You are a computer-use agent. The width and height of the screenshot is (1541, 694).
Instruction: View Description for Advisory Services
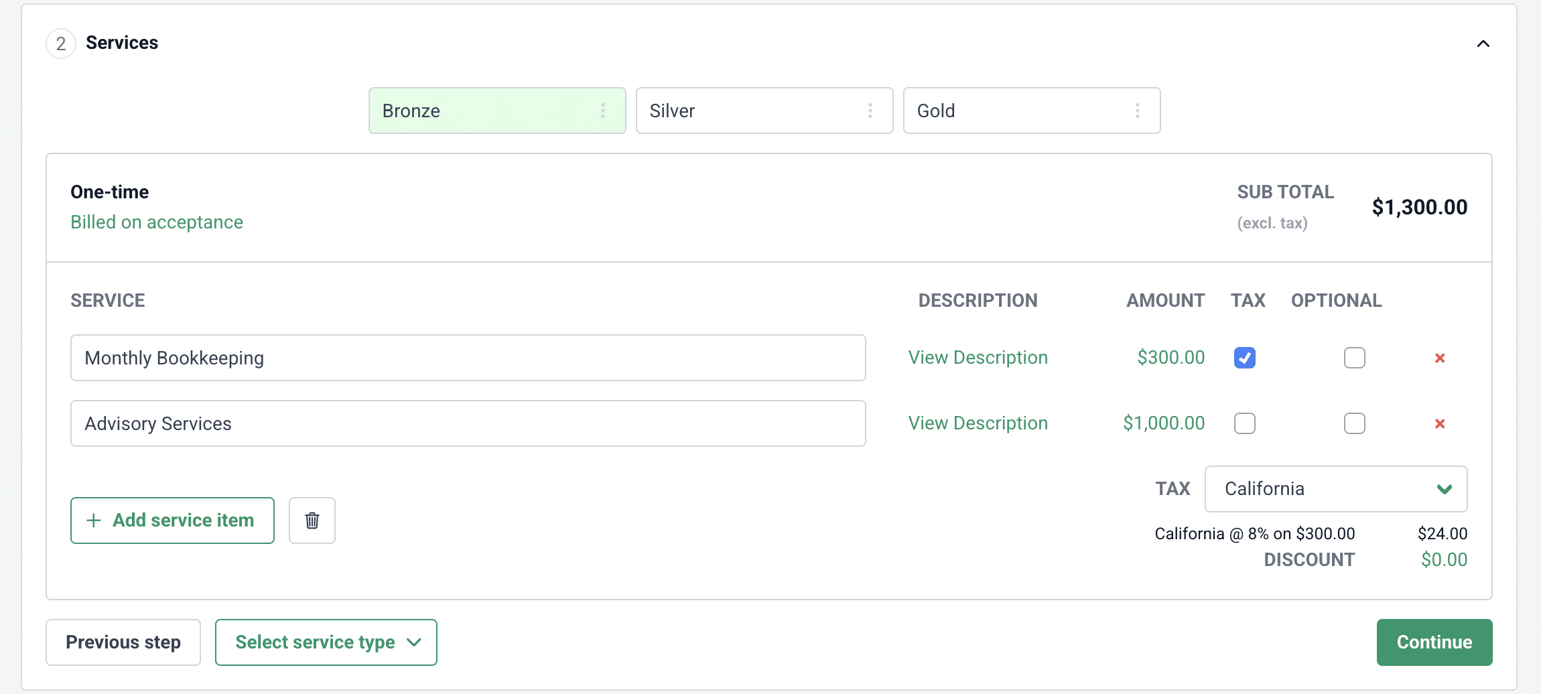click(978, 423)
